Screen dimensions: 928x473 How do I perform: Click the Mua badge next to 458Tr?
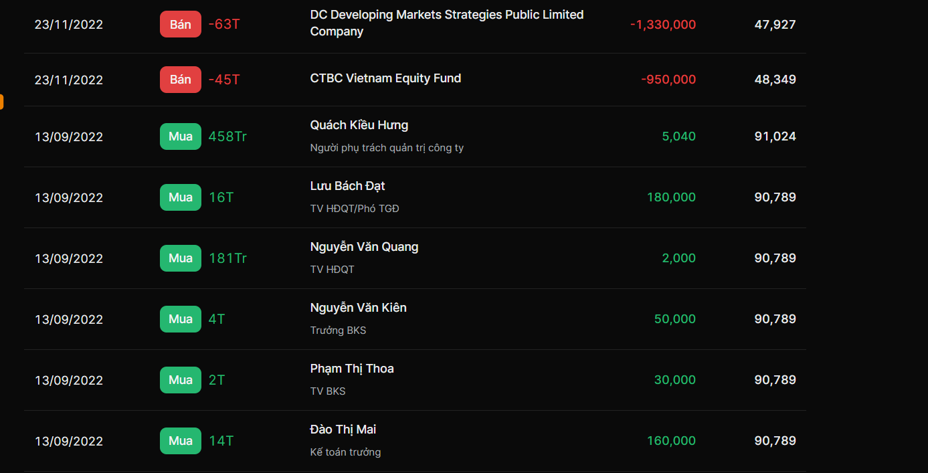[x=180, y=136]
